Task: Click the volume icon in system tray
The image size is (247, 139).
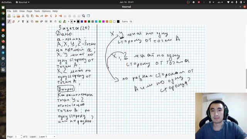Action: point(232,2)
